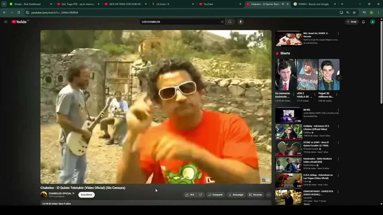Switch to the HICE UN TEMA CON DUKI tab
The height and width of the screenshot is (215, 383).
(125, 4)
